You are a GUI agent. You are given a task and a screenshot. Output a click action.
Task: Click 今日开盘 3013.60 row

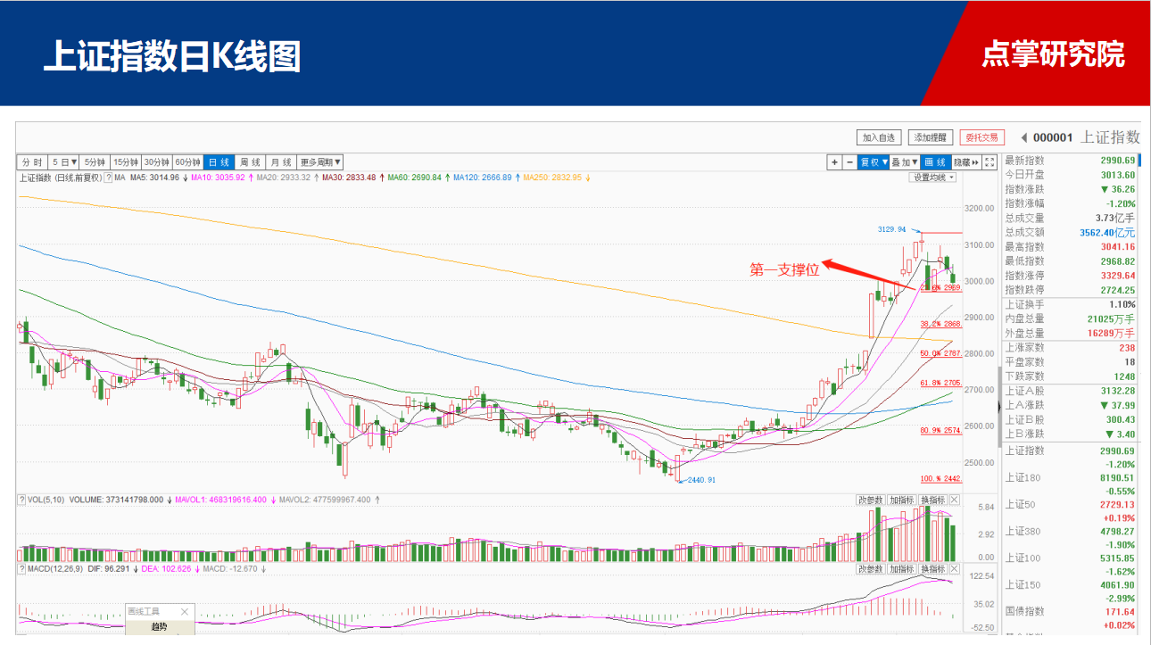(x=1070, y=175)
